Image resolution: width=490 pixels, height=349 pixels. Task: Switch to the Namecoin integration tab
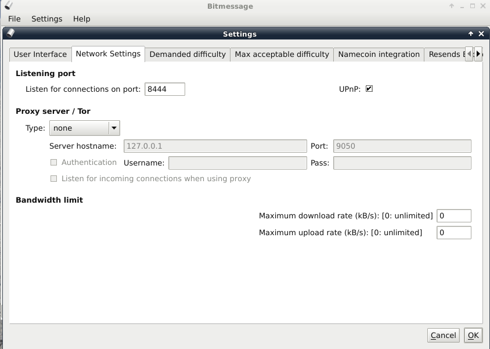379,55
